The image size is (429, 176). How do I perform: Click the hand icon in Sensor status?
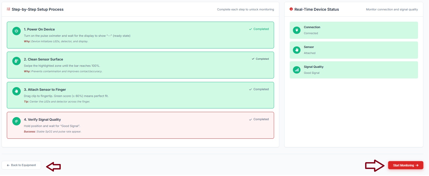point(297,50)
